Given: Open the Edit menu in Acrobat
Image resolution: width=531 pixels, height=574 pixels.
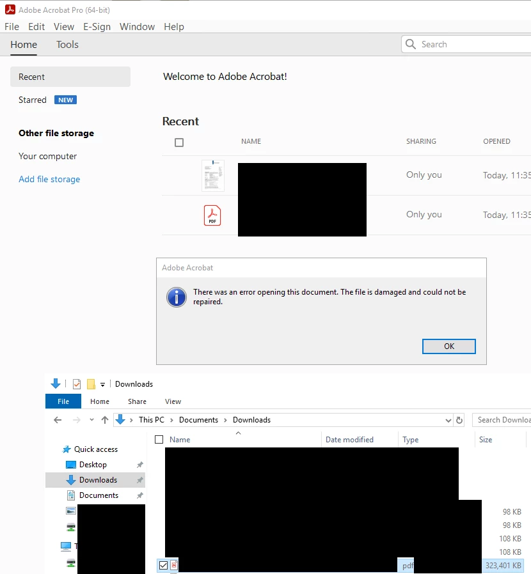Looking at the screenshot, I should coord(36,27).
